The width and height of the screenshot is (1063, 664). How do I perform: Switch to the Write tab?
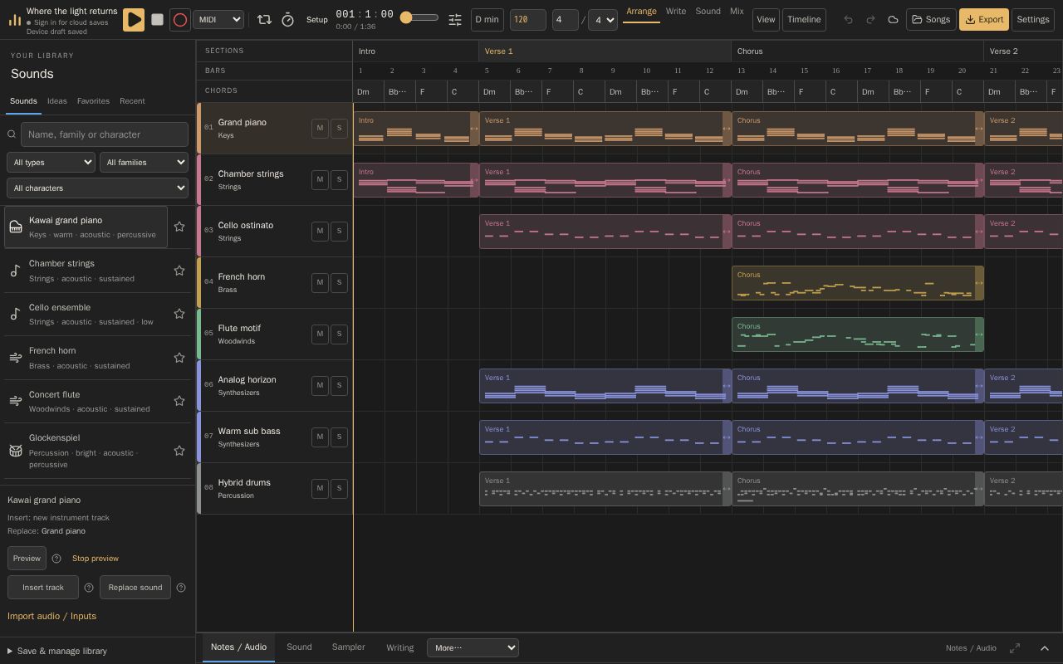pos(676,12)
